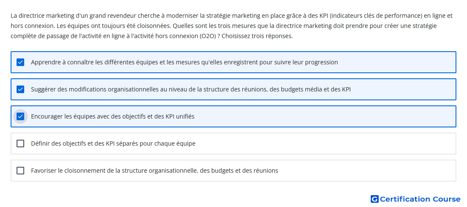Viewport: 467px width, 207px height.
Task: Click the label 'Encourager les équipes avec des objectifs'
Action: [113, 116]
